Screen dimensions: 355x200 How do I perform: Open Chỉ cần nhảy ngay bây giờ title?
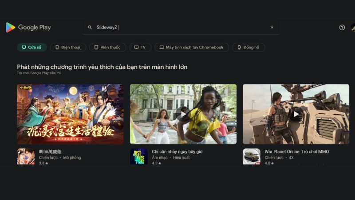click(177, 152)
